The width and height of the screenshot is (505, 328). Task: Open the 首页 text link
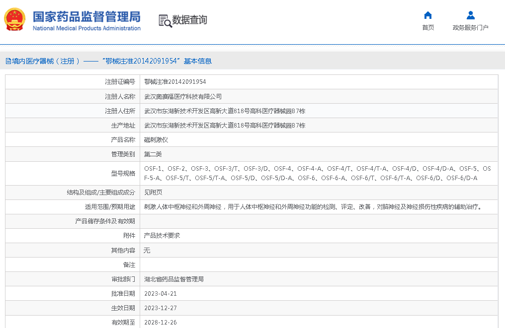(x=427, y=28)
